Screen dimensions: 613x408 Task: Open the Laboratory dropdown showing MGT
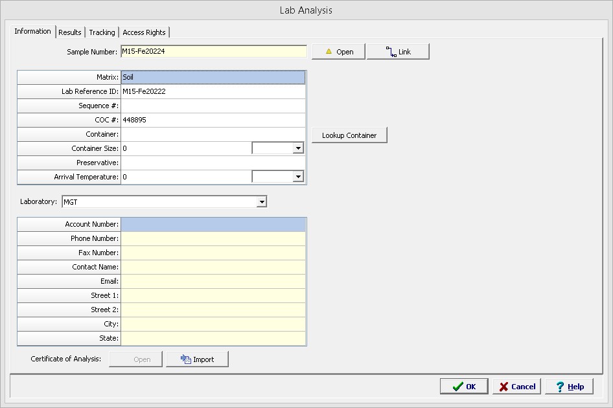coord(261,202)
